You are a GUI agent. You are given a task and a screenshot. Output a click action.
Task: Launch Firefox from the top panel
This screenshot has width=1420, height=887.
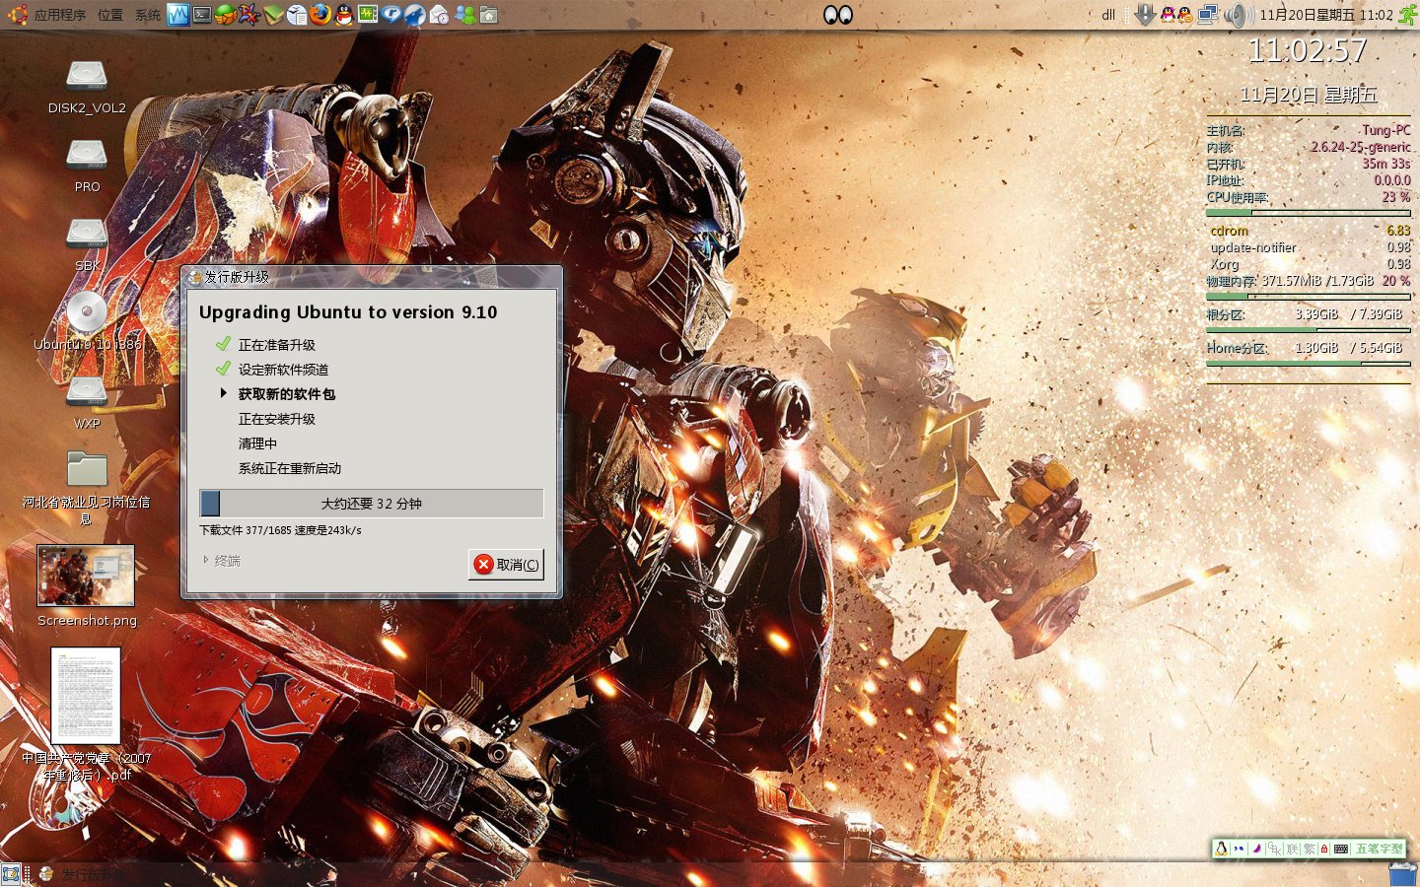320,15
